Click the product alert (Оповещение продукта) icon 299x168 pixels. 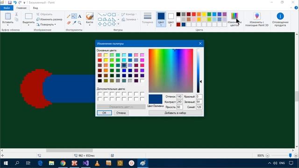[x=280, y=16]
